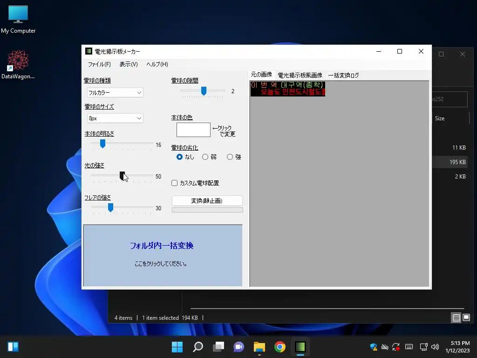Switch File Explorer to large thumbnails view icon
Image resolution: width=477 pixels, height=358 pixels.
[466, 318]
